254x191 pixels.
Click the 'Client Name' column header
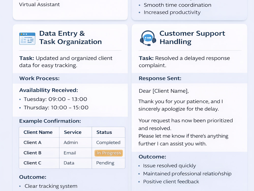[38, 132]
